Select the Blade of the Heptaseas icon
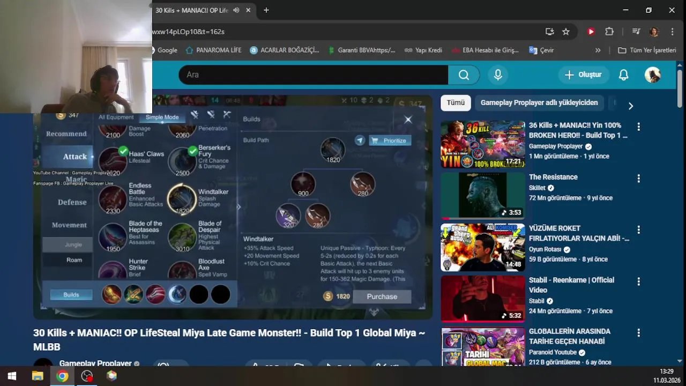The image size is (686, 386). [113, 236]
